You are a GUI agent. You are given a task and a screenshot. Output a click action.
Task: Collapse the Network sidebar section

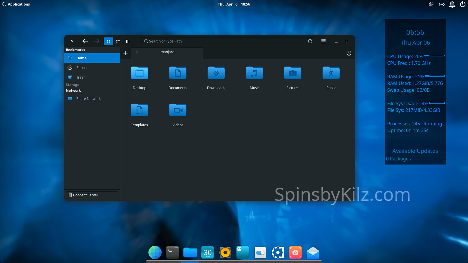[x=73, y=91]
